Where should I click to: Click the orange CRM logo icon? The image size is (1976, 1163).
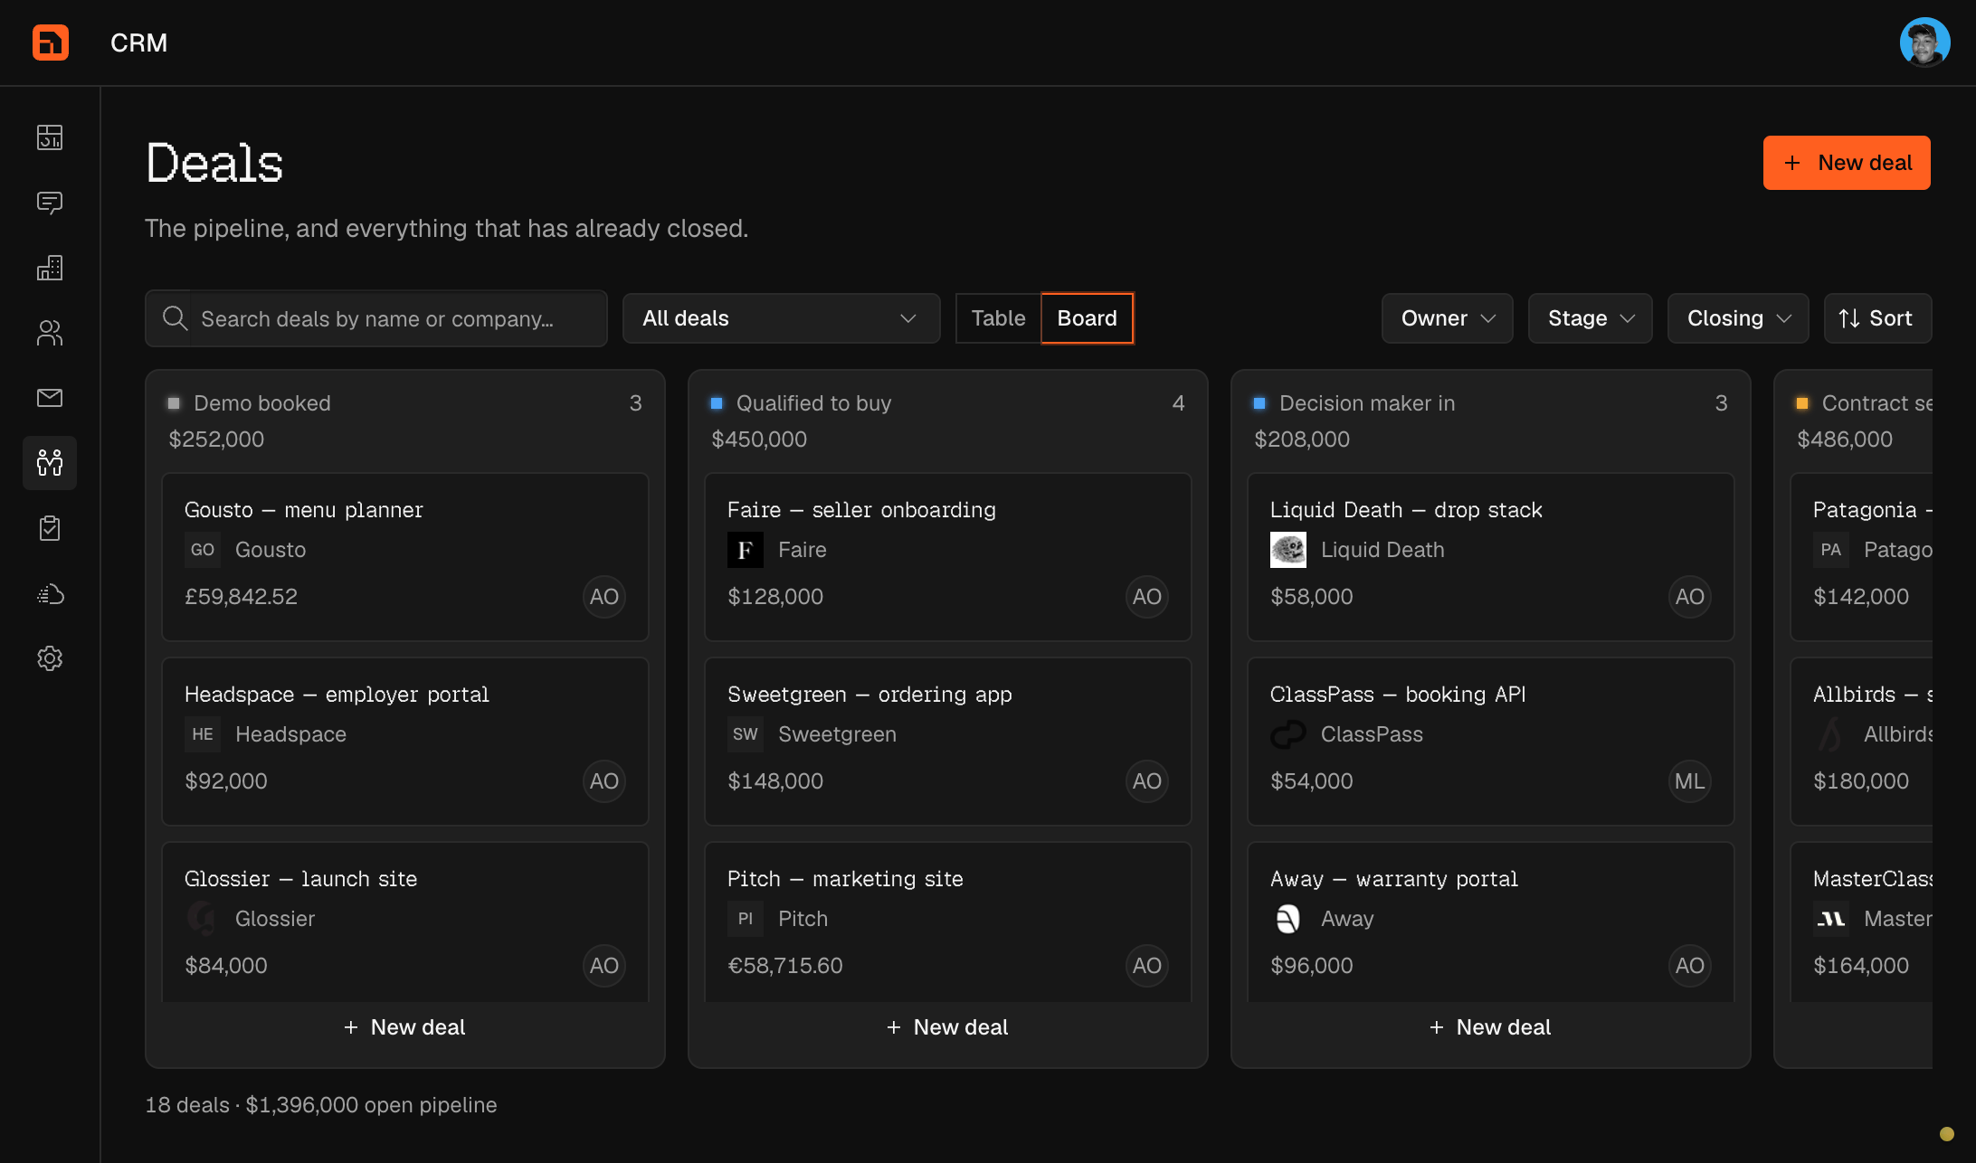point(51,43)
